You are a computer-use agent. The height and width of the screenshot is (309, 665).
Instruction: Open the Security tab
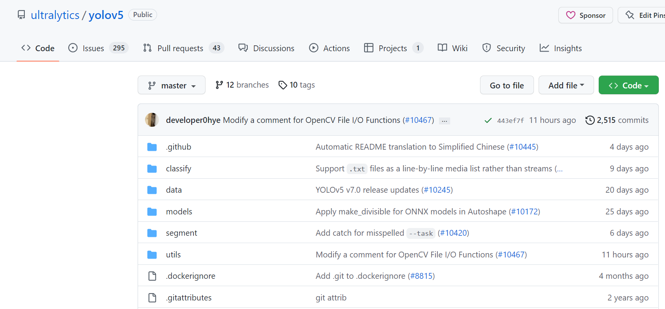click(x=504, y=48)
